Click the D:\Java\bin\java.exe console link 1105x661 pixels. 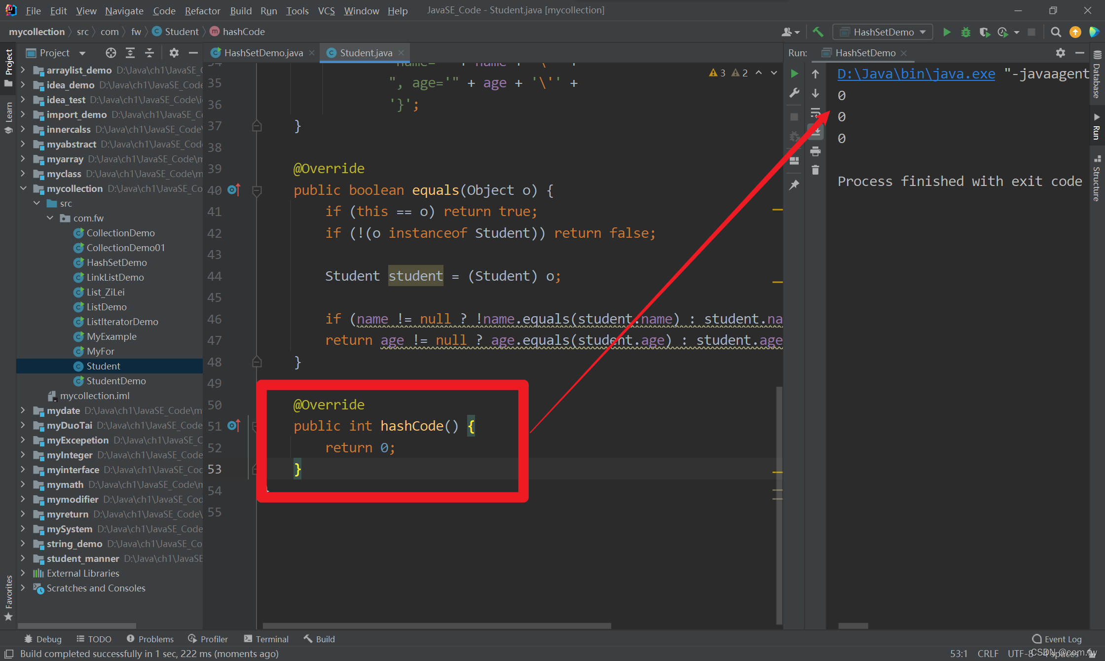point(916,74)
